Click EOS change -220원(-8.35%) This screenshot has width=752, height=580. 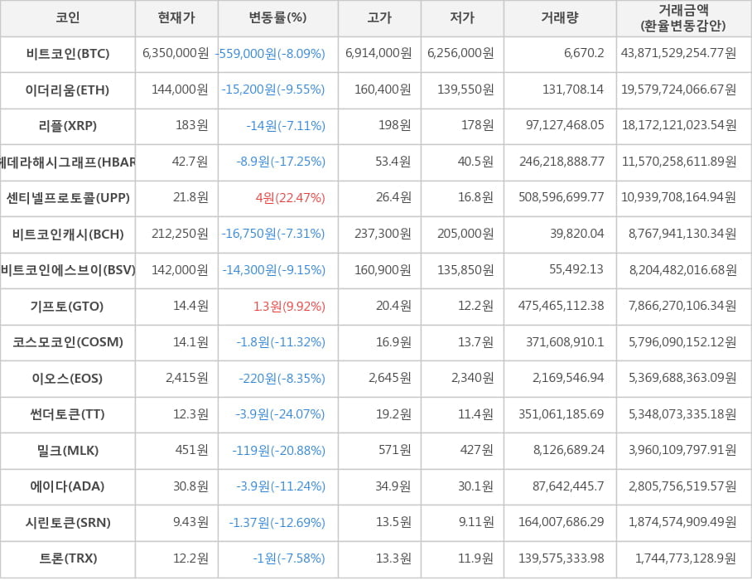(x=282, y=379)
